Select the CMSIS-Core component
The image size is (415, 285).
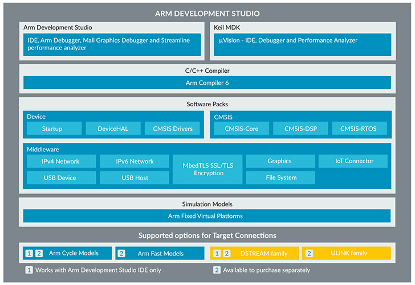241,129
